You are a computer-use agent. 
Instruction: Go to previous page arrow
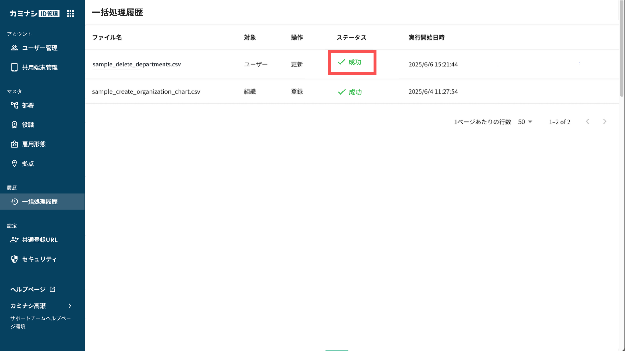pyautogui.click(x=587, y=122)
